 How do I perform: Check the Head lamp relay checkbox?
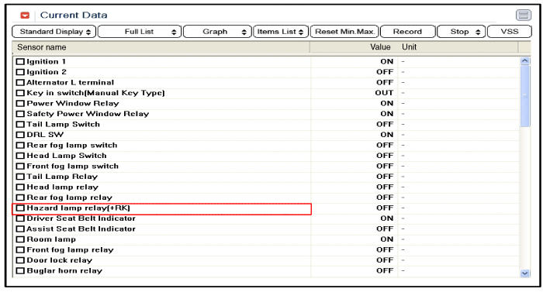pyautogui.click(x=20, y=187)
